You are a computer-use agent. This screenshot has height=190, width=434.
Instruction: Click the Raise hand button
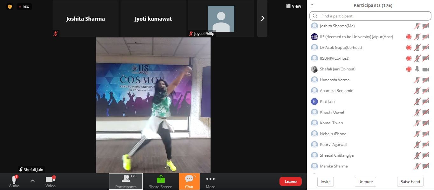point(410,182)
